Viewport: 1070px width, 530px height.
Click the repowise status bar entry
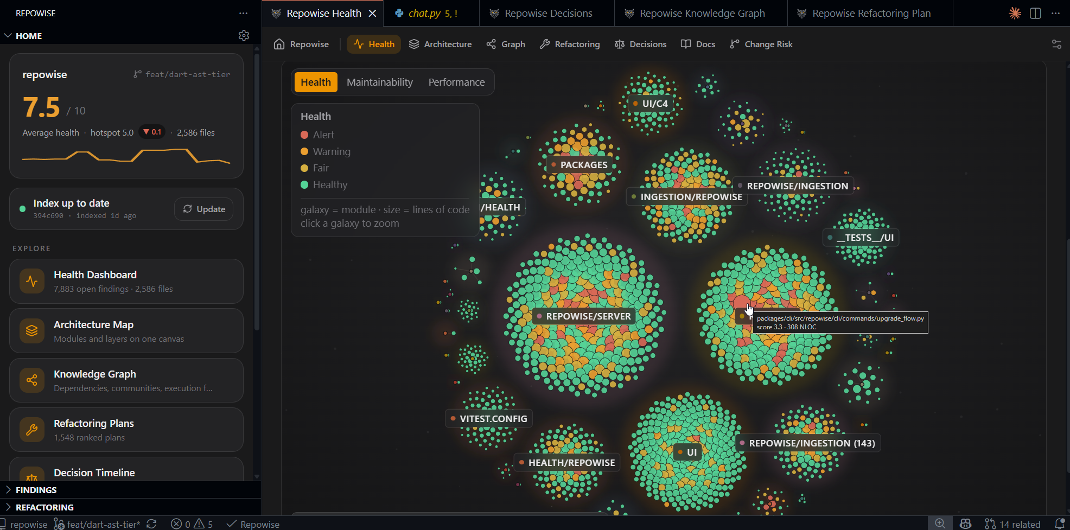[x=24, y=524]
